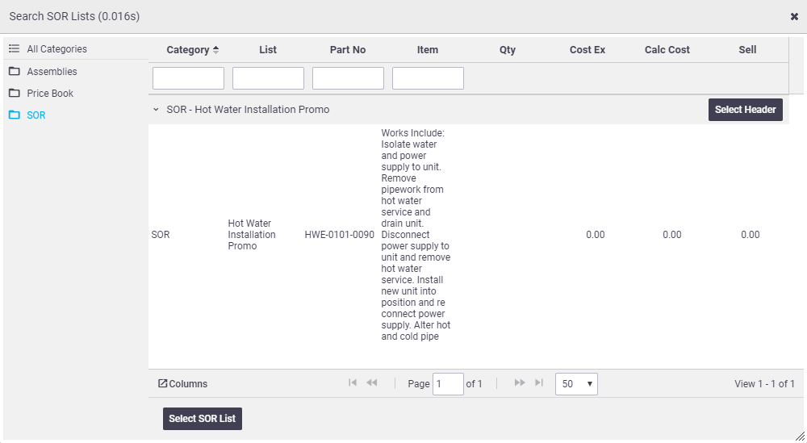Select the Assemblies category
This screenshot has height=443, width=807.
pos(52,72)
